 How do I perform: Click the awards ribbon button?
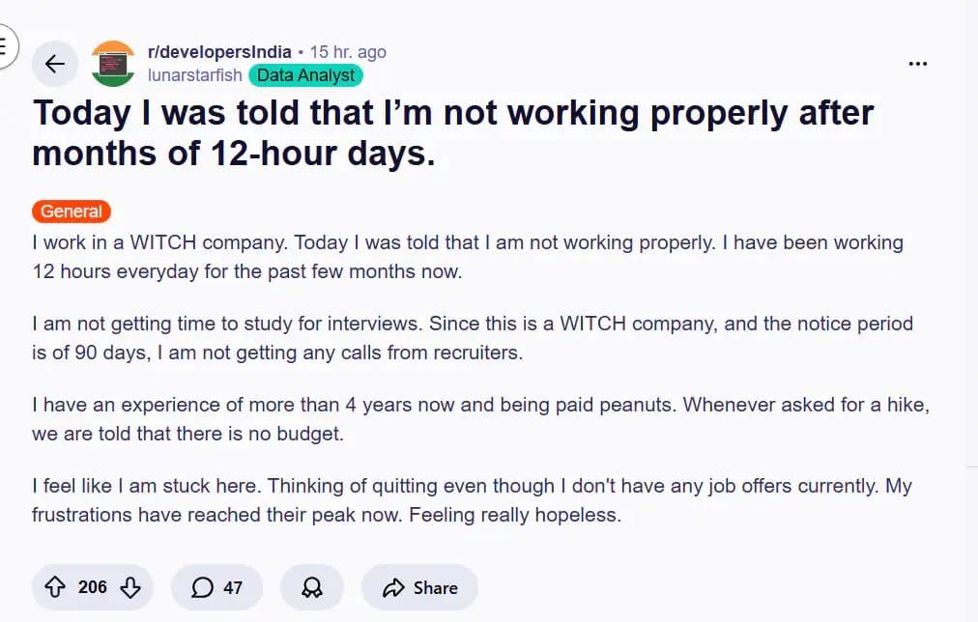311,587
